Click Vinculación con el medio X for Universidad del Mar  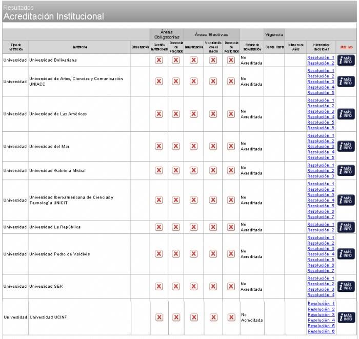(213, 146)
